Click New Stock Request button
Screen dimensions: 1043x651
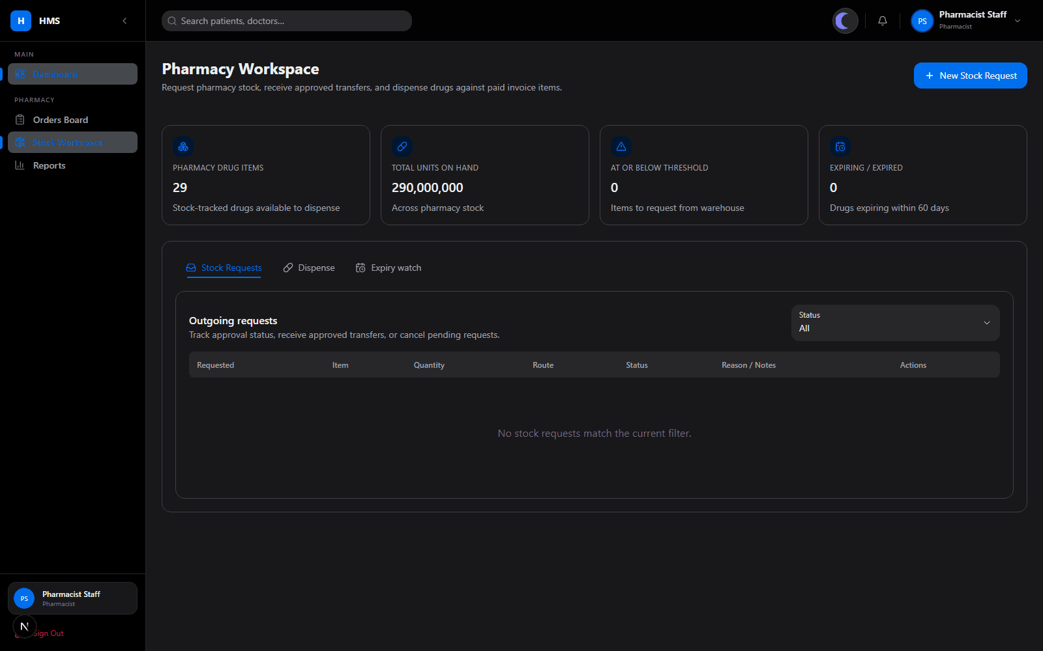[970, 76]
